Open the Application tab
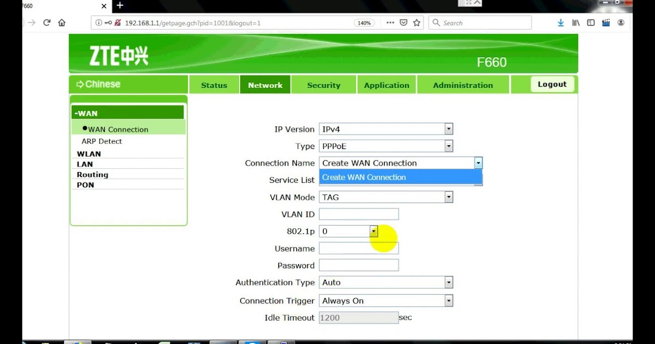Image resolution: width=655 pixels, height=344 pixels. click(x=386, y=85)
